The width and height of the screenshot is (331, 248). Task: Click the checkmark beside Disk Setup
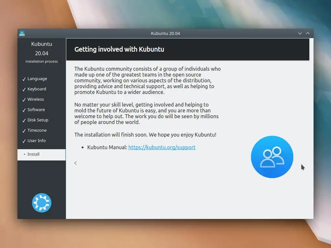24,120
